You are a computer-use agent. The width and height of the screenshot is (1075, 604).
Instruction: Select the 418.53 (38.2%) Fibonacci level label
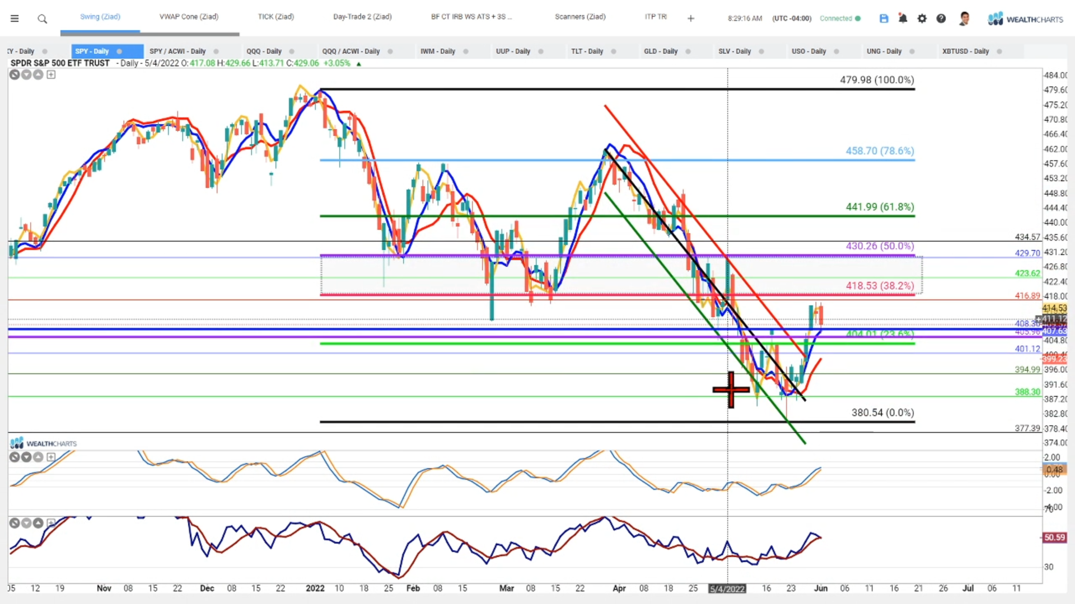pyautogui.click(x=880, y=286)
